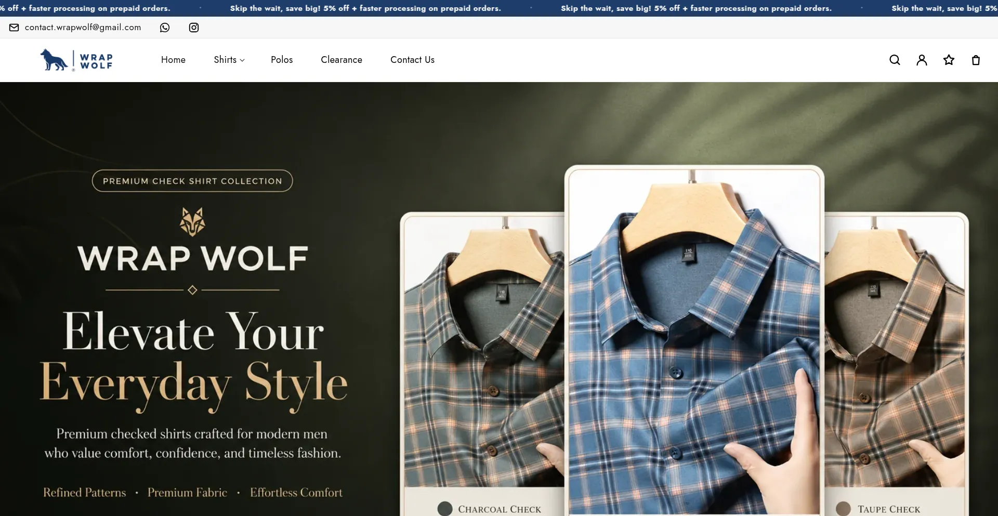Click the charcoal check shirt card
This screenshot has width=998, height=516.
tap(482, 364)
